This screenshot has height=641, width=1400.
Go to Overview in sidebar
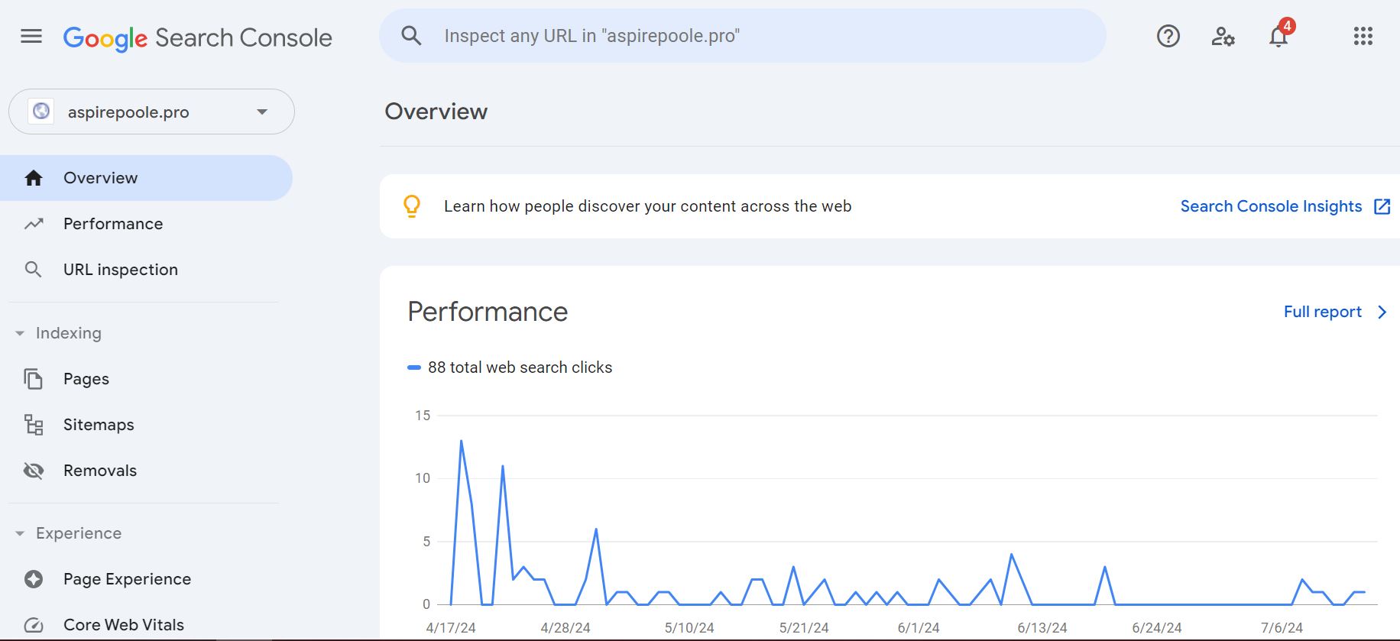[146, 178]
